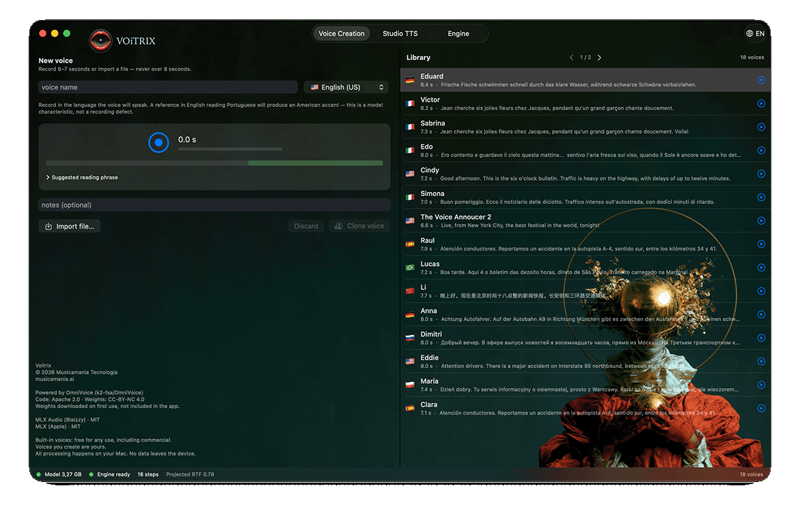Click the Chinese flag next to Li
800x520 pixels.
pyautogui.click(x=410, y=291)
